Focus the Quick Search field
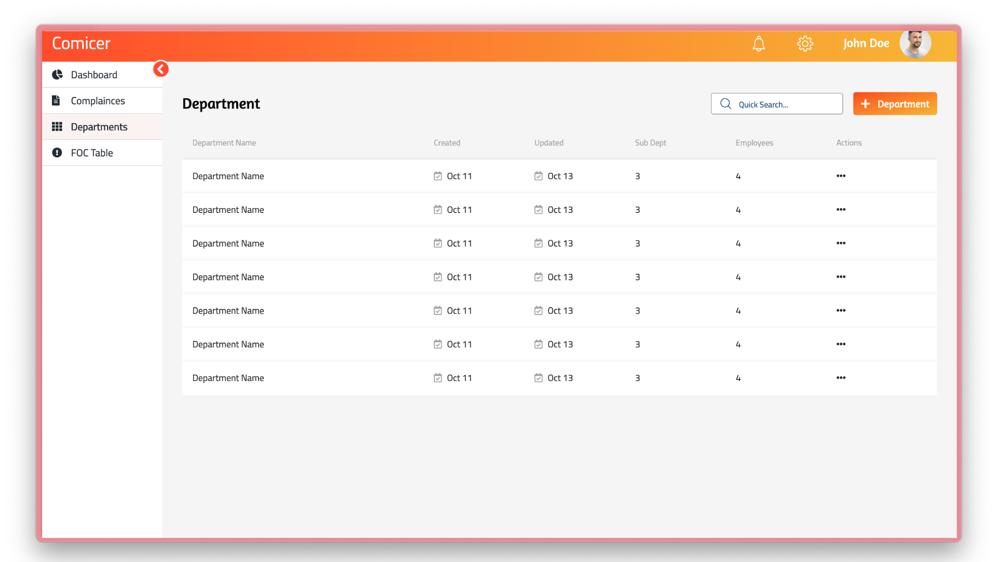 click(x=777, y=104)
